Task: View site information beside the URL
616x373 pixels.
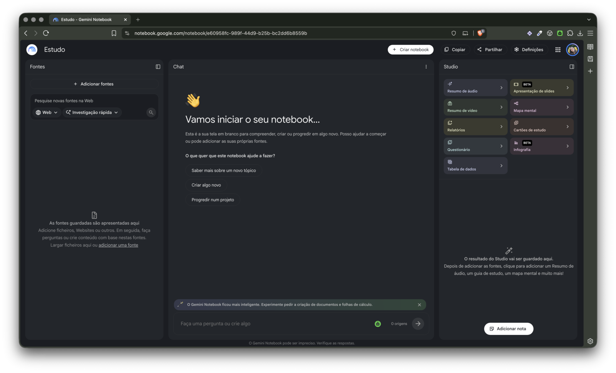Action: [127, 33]
